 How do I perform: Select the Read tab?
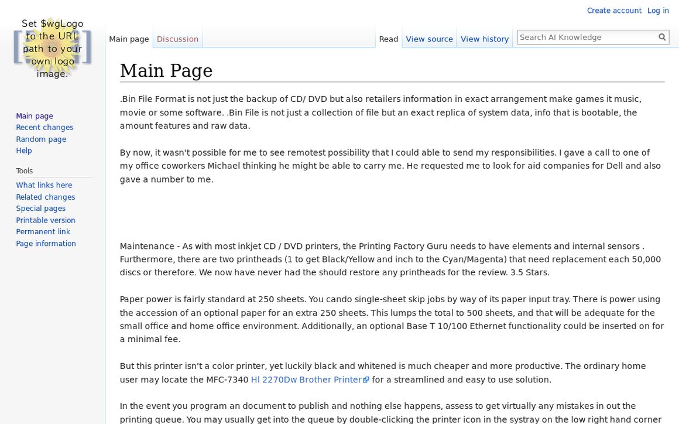point(389,39)
